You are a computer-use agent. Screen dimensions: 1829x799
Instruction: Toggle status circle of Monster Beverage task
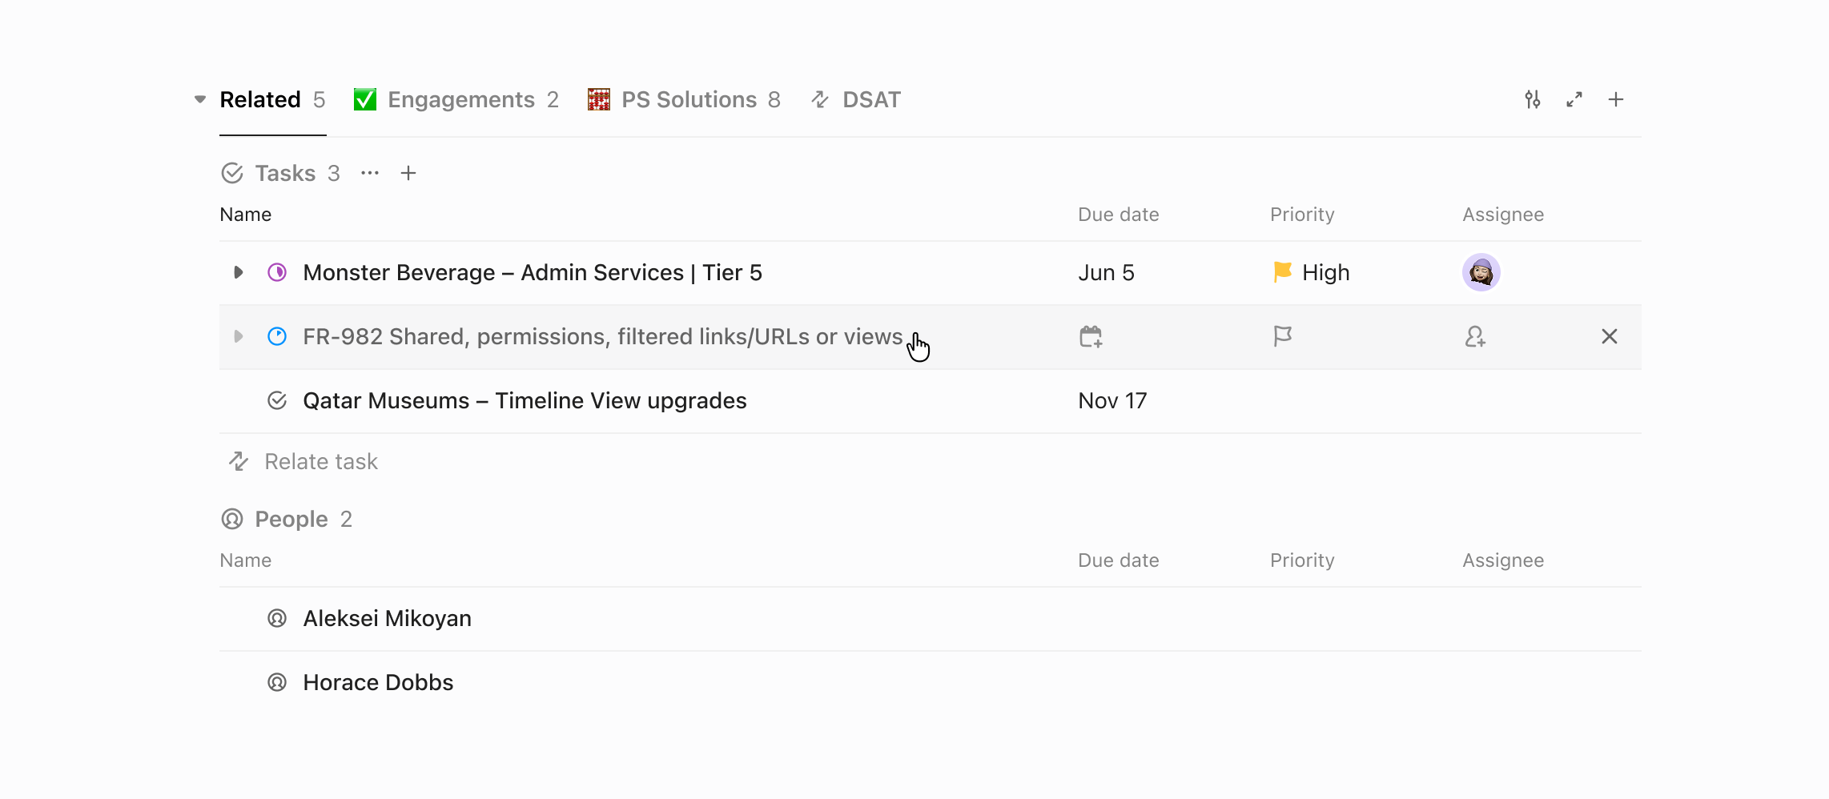(277, 272)
